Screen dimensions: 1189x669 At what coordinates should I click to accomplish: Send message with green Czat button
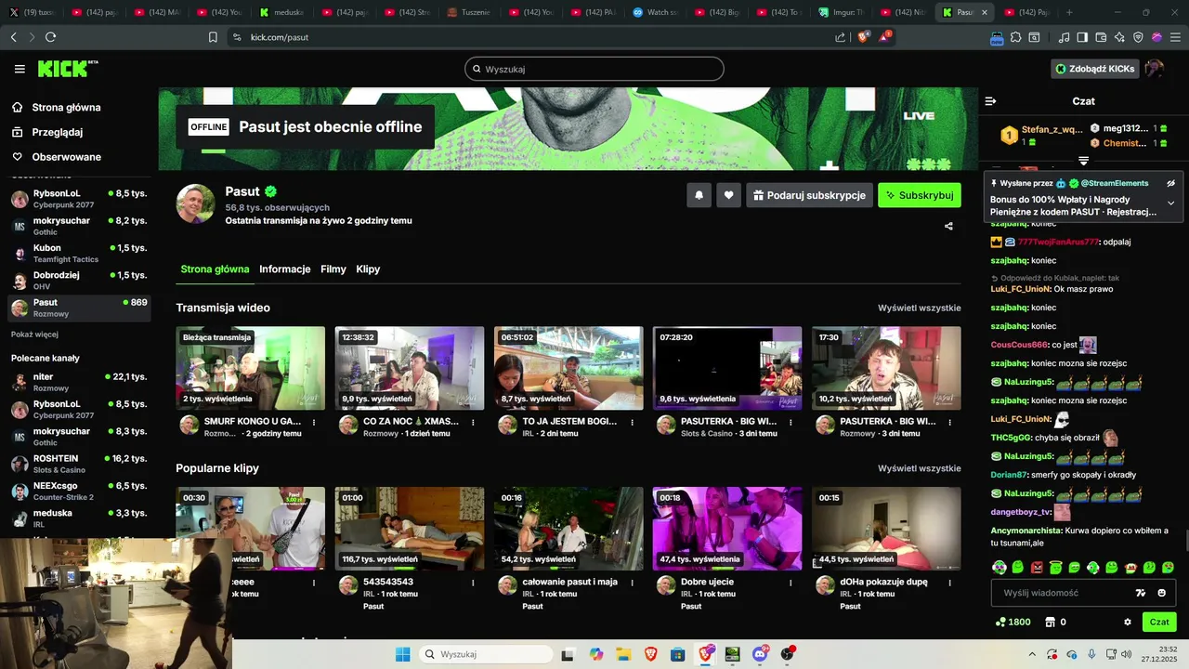(1159, 622)
